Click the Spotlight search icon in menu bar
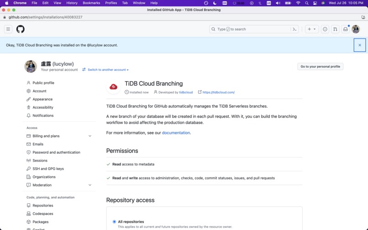Viewport: 368px width, 230px height. point(307,3)
